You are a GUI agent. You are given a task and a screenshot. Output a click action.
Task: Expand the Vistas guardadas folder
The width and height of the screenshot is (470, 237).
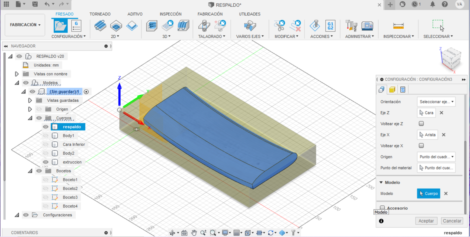point(30,100)
